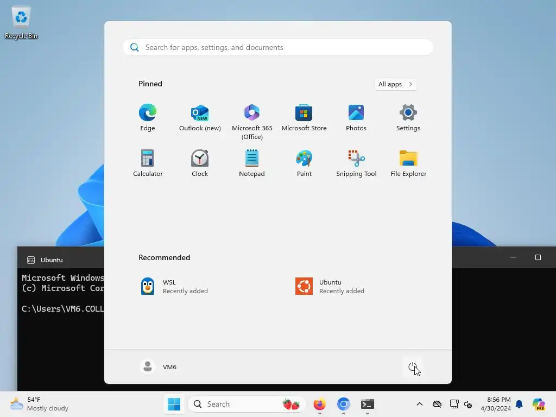Launch the Snipping Tool
This screenshot has height=417, width=556.
coord(356,163)
